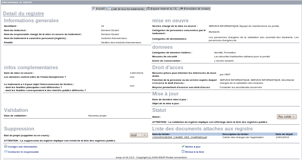The image size is (302, 160).
Task: Go to the Accueil menu item
Action: pos(100,9)
